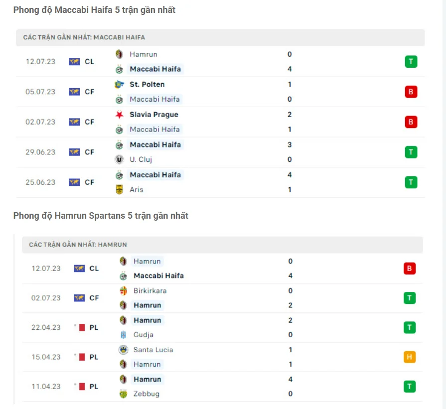446x409 pixels.
Task: Click the Birkirkara team crest
Action: pyautogui.click(x=122, y=290)
